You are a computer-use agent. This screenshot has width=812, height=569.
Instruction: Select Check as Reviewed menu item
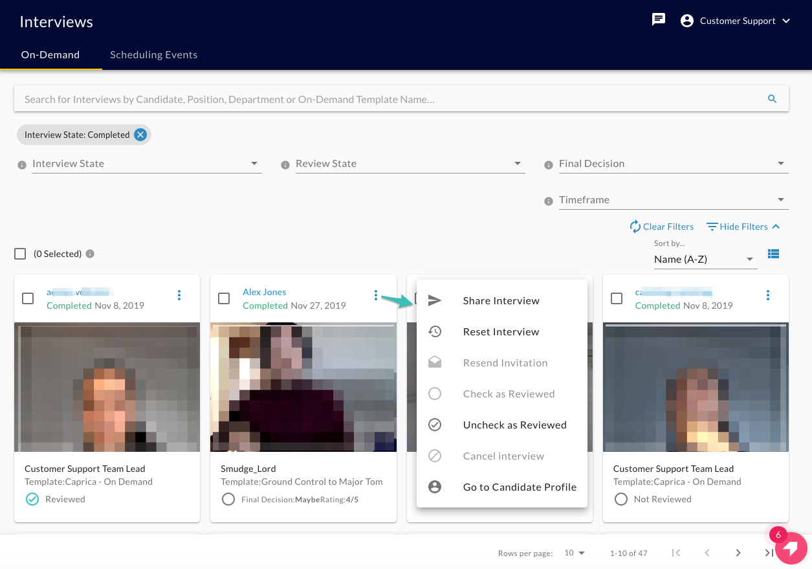[x=502, y=394]
